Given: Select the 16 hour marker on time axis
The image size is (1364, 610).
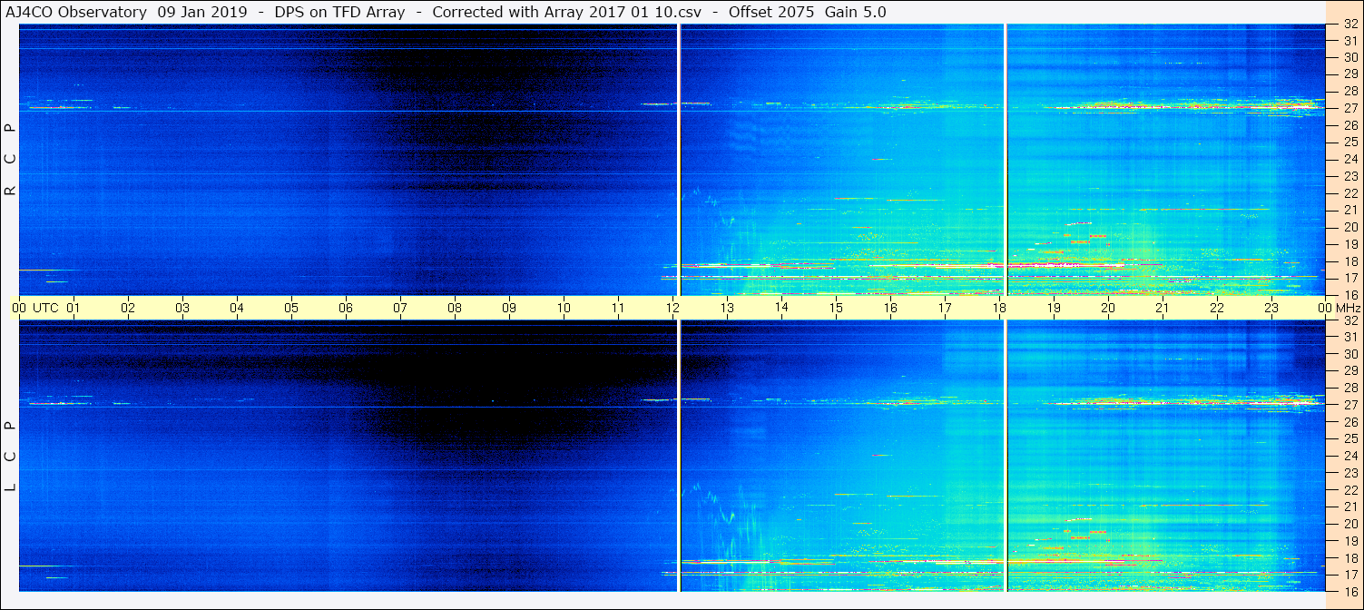Looking at the screenshot, I should tap(890, 308).
